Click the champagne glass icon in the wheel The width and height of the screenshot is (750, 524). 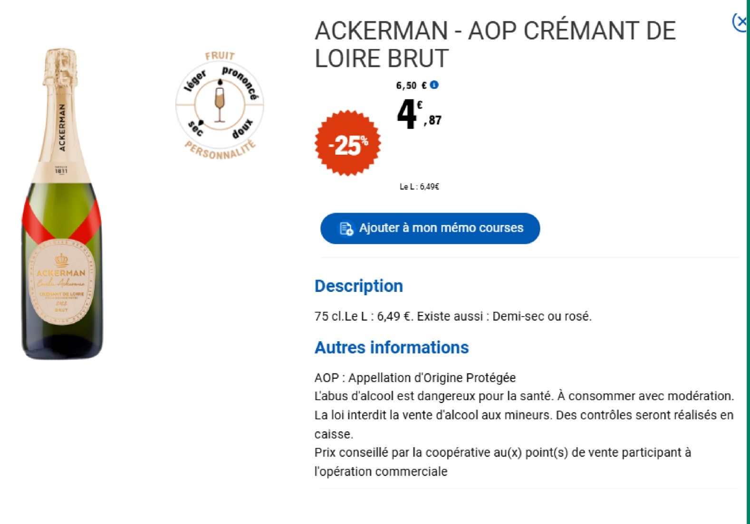click(x=219, y=101)
